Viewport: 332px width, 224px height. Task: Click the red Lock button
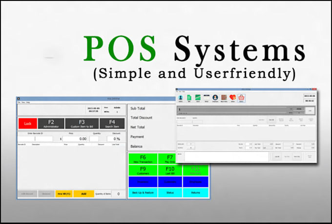(x=28, y=124)
